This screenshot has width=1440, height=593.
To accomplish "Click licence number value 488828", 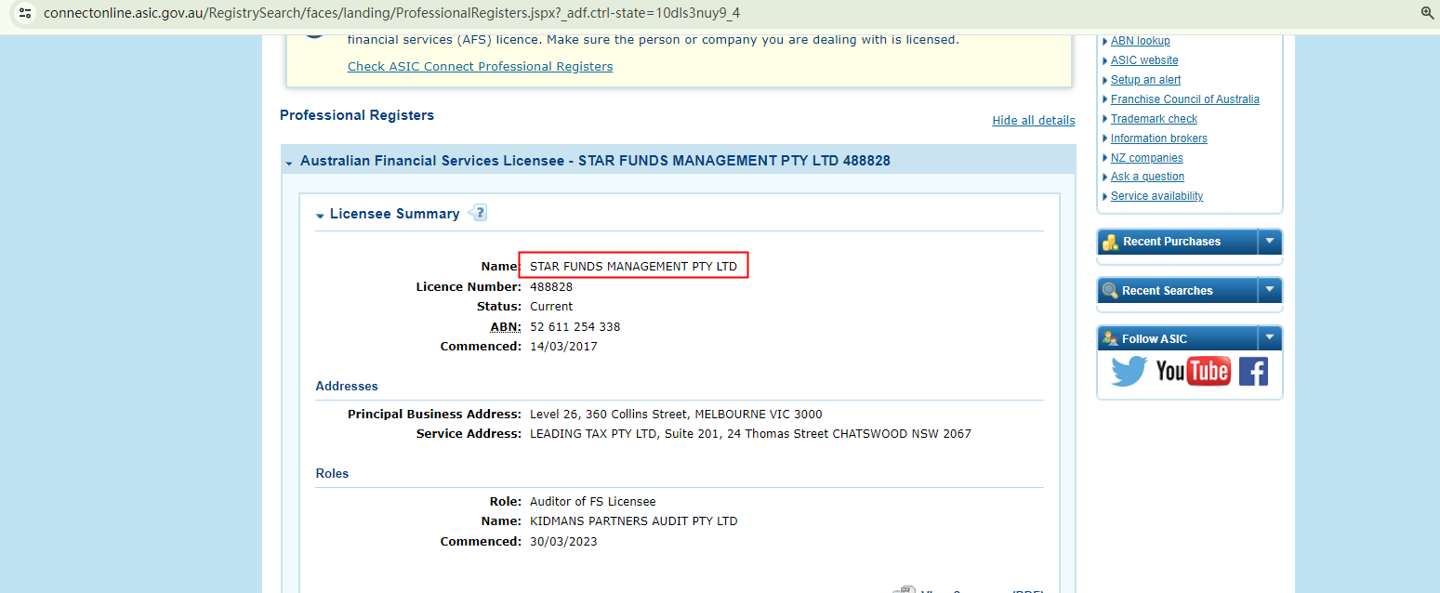I will [551, 287].
